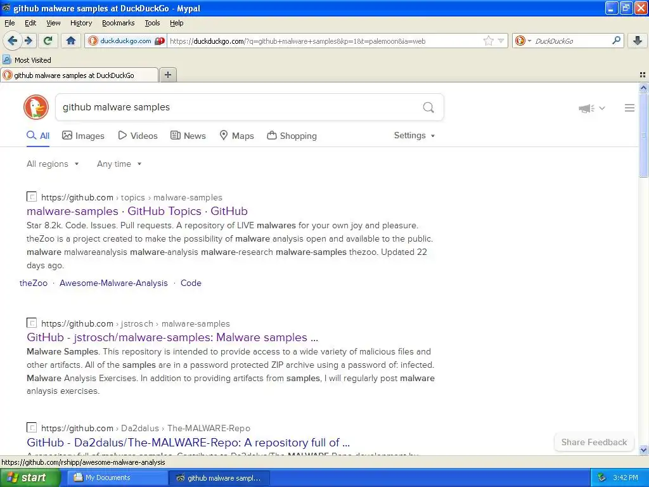Open Da2dalus/The-MALWARE-Repo result title
649x487 pixels.
click(188, 443)
